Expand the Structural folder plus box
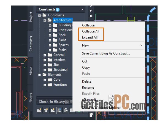168x125 pixels. [x=45, y=70]
